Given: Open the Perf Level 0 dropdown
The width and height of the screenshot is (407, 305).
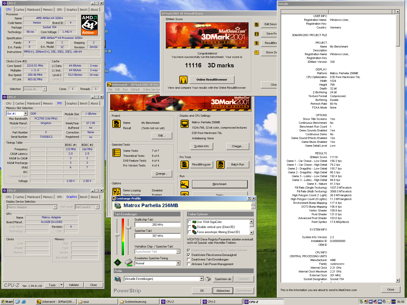Looking at the screenshot, I should (97, 207).
